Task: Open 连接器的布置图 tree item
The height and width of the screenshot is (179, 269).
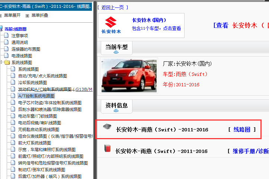Action: [x=26, y=49]
